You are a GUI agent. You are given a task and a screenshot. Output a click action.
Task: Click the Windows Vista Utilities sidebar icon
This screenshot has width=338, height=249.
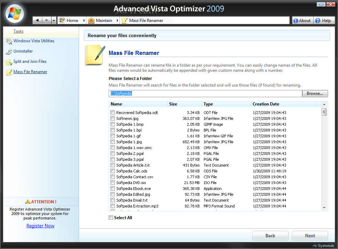click(x=9, y=41)
